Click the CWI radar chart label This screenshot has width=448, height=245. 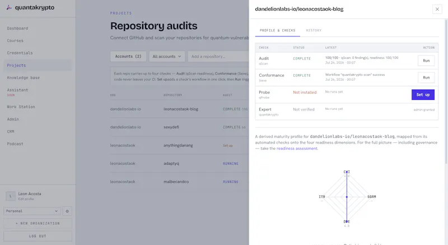pos(347,172)
